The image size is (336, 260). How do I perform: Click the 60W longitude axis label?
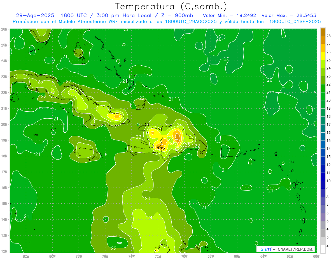pyautogui.click(x=316, y=256)
